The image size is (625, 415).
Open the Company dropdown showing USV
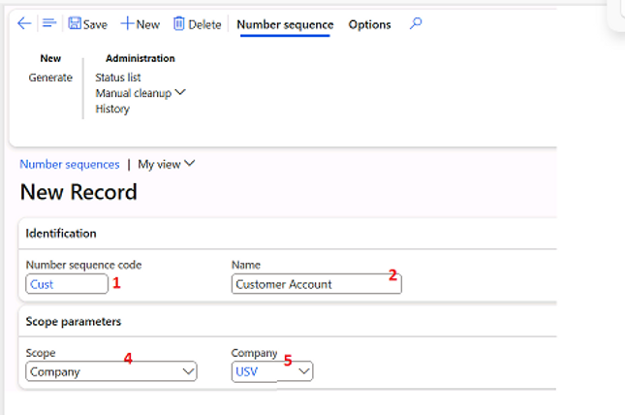(x=272, y=371)
